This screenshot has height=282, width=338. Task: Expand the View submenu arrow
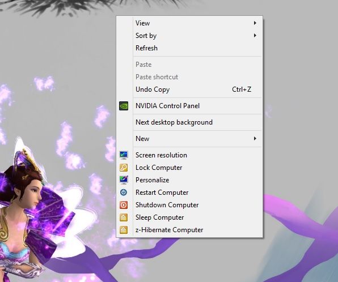pyautogui.click(x=255, y=23)
